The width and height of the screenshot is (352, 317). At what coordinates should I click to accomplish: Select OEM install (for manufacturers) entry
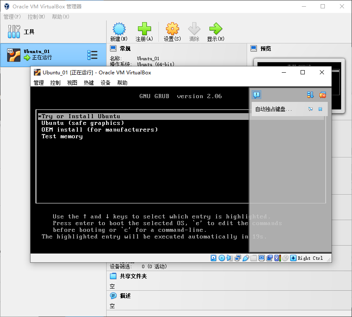(99, 129)
